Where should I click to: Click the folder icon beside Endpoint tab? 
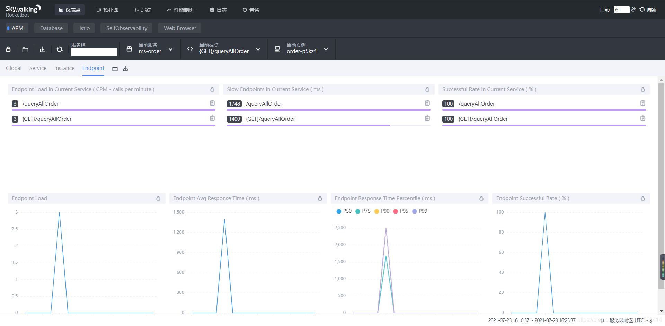115,69
